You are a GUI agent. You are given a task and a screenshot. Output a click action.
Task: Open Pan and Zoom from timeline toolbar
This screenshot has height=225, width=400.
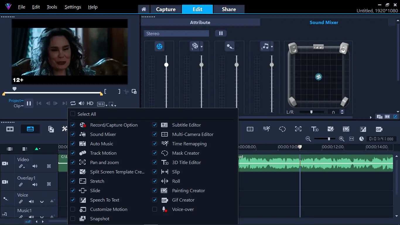pyautogui.click(x=298, y=129)
